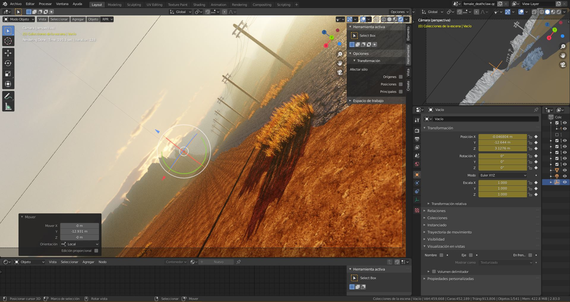Image resolution: width=570 pixels, height=302 pixels.
Task: Open the Orientación Local dropdown
Action: (80, 244)
